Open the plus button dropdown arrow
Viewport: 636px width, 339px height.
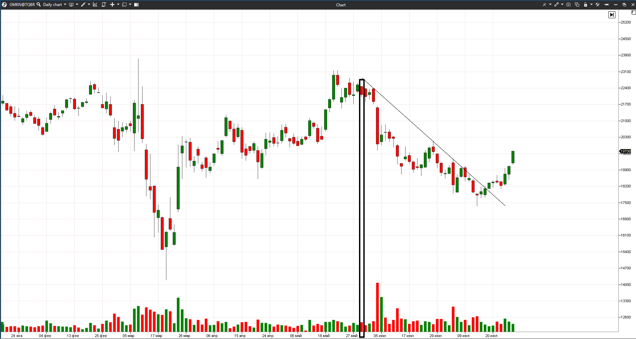click(x=118, y=4)
